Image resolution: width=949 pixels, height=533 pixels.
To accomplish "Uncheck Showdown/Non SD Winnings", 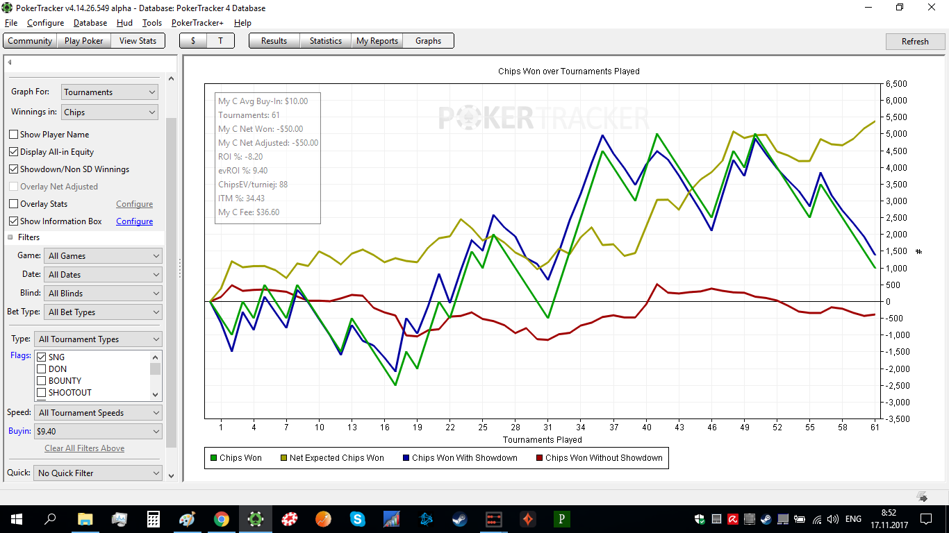I will click(13, 169).
